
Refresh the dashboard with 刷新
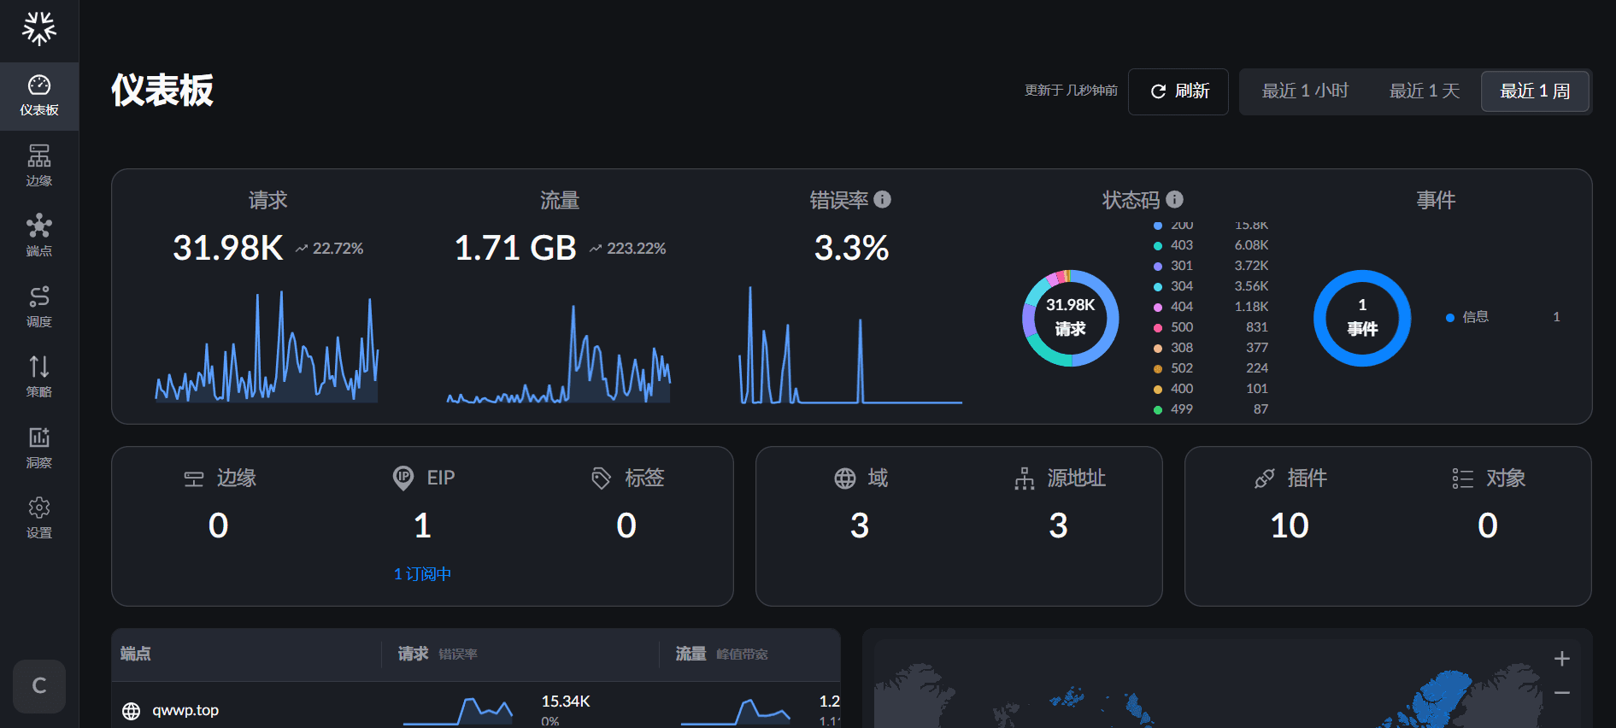(1178, 91)
